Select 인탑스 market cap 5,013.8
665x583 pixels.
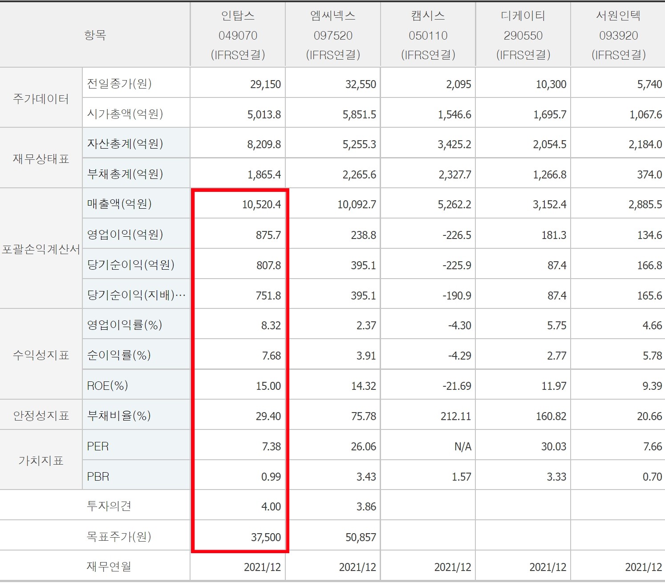(x=264, y=114)
